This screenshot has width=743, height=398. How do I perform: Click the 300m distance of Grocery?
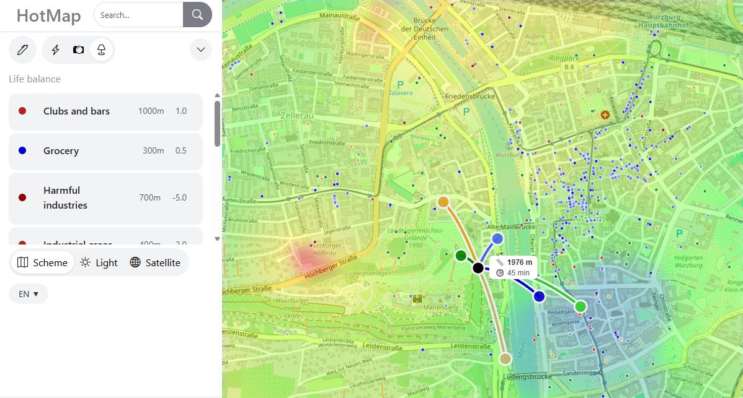153,151
